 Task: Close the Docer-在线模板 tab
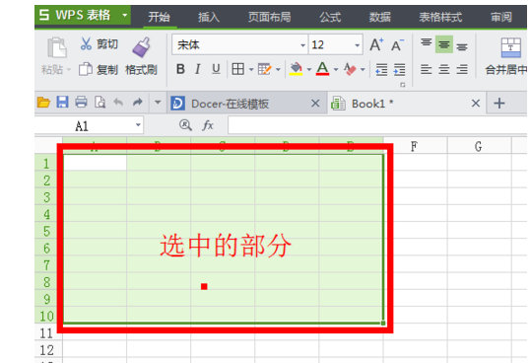point(315,103)
